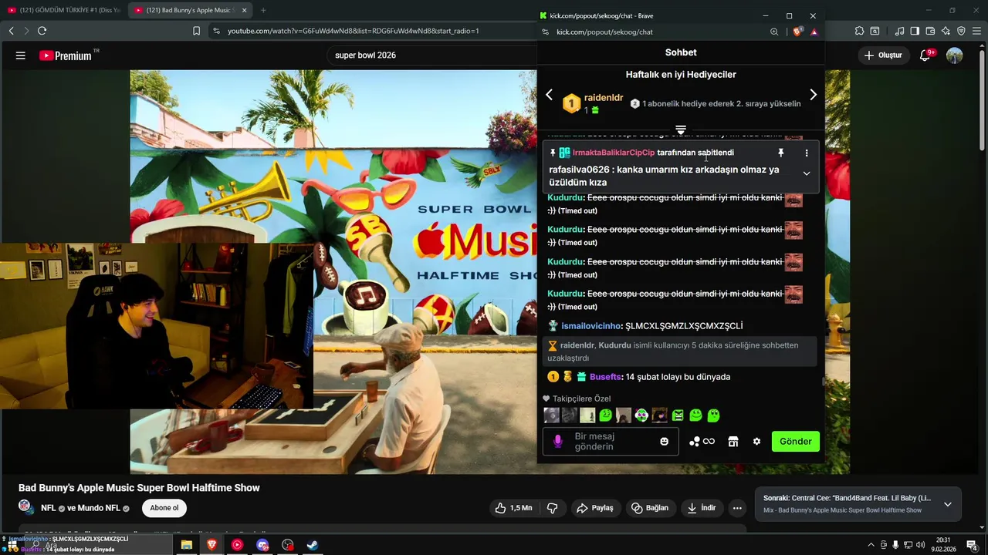The height and width of the screenshot is (555, 988).
Task: Close the Bad Bunny's Apple Music tab
Action: (x=245, y=10)
